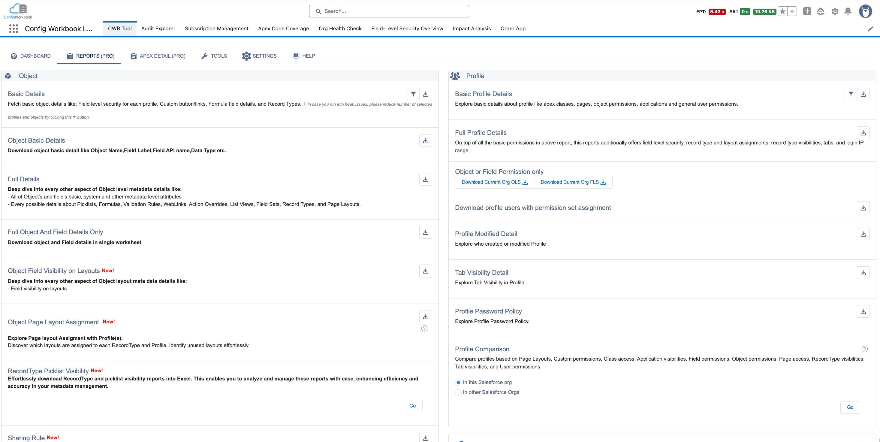The image size is (880, 442).
Task: Open the Trailhead guidance icon
Action: coord(821,11)
